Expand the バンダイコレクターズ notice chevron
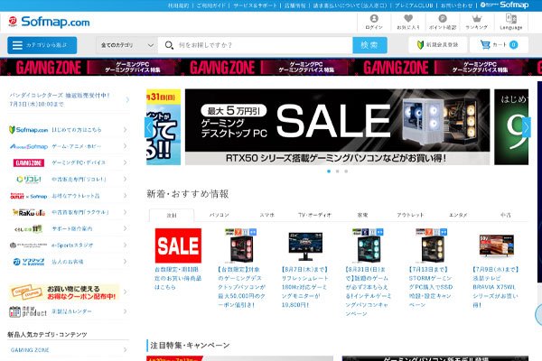Image resolution: width=542 pixels, height=361 pixels. pyautogui.click(x=127, y=100)
